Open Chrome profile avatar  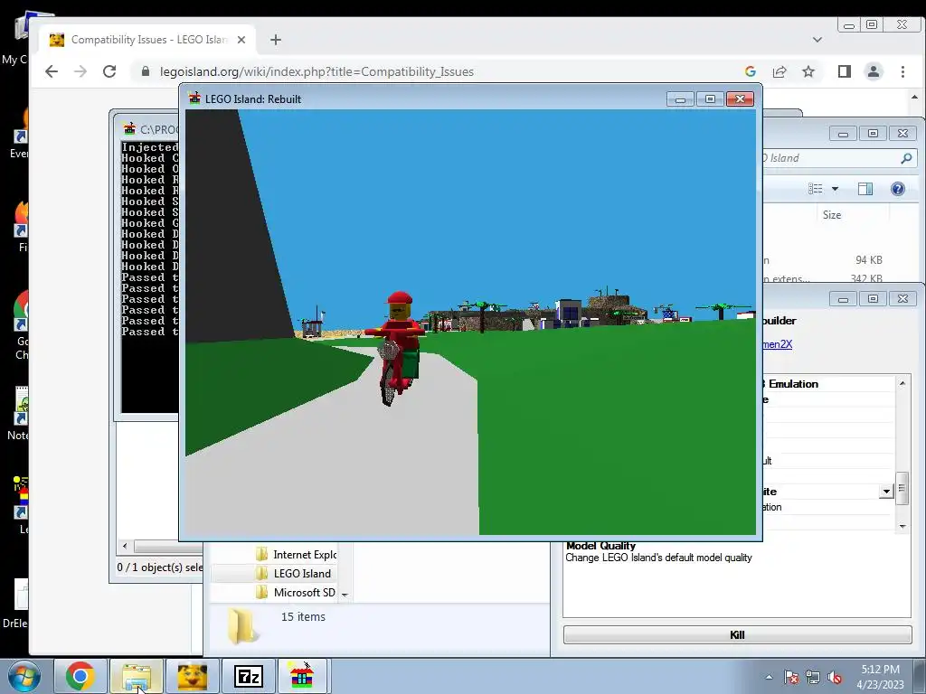click(x=874, y=71)
